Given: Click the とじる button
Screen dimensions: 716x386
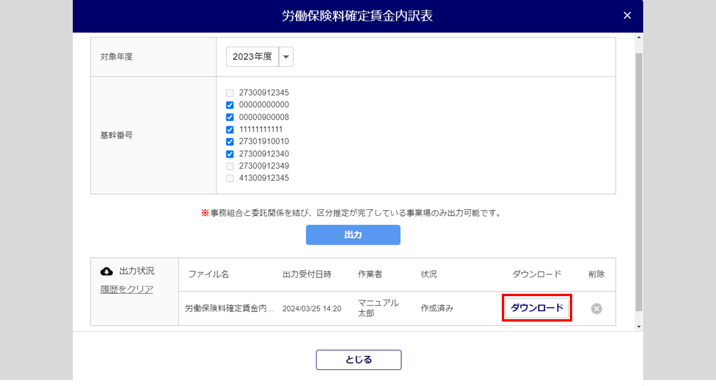Looking at the screenshot, I should [x=359, y=360].
